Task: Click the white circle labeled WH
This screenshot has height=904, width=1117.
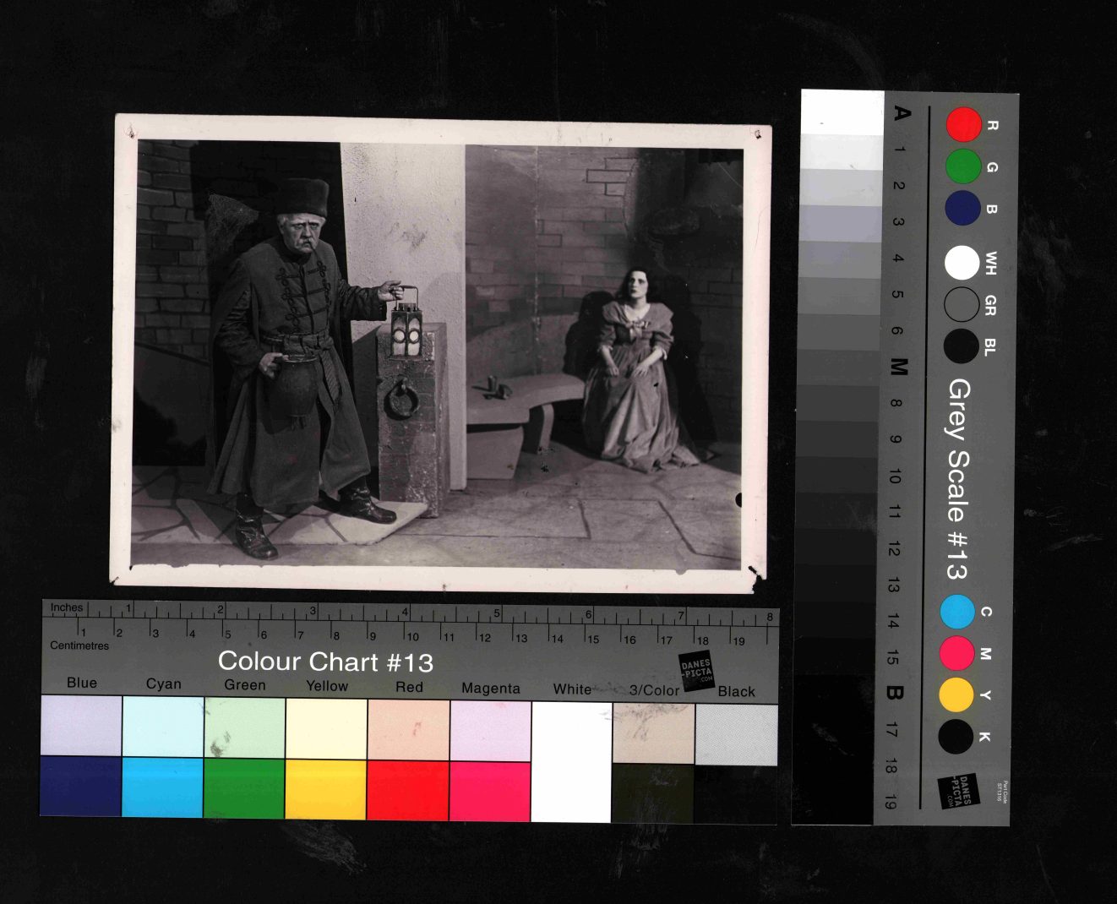Action: tap(962, 263)
